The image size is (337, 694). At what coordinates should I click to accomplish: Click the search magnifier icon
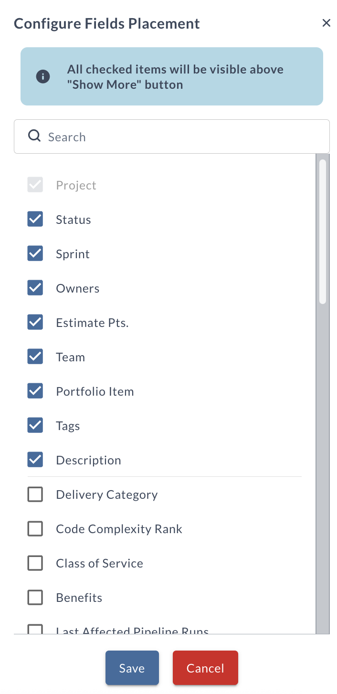point(34,136)
